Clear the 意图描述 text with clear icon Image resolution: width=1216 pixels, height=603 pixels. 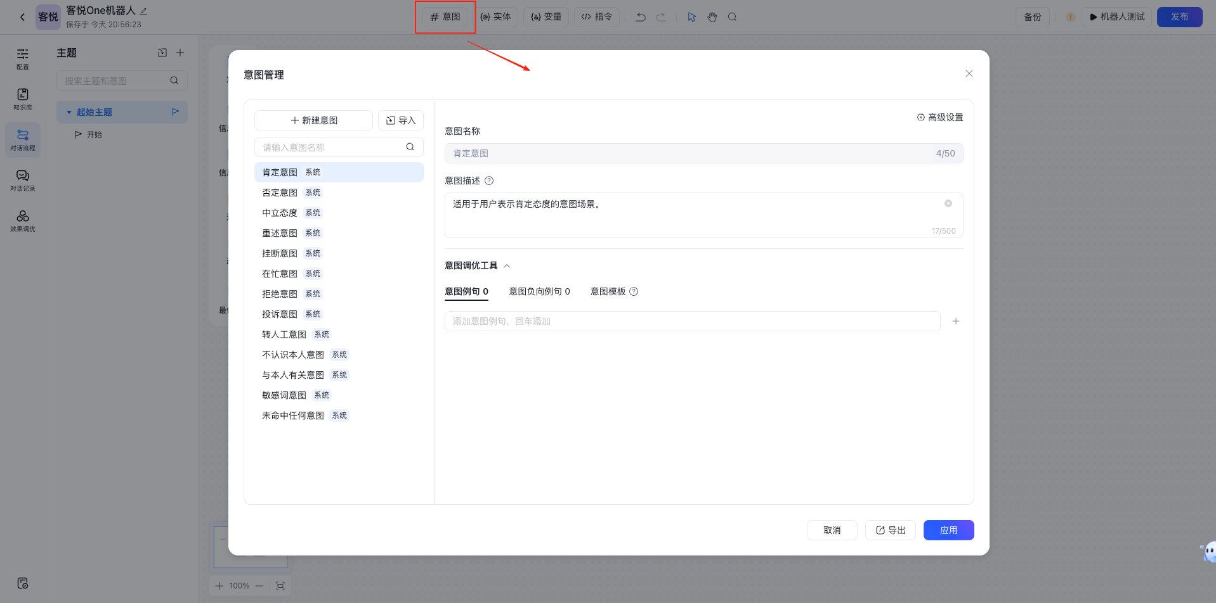pos(948,203)
